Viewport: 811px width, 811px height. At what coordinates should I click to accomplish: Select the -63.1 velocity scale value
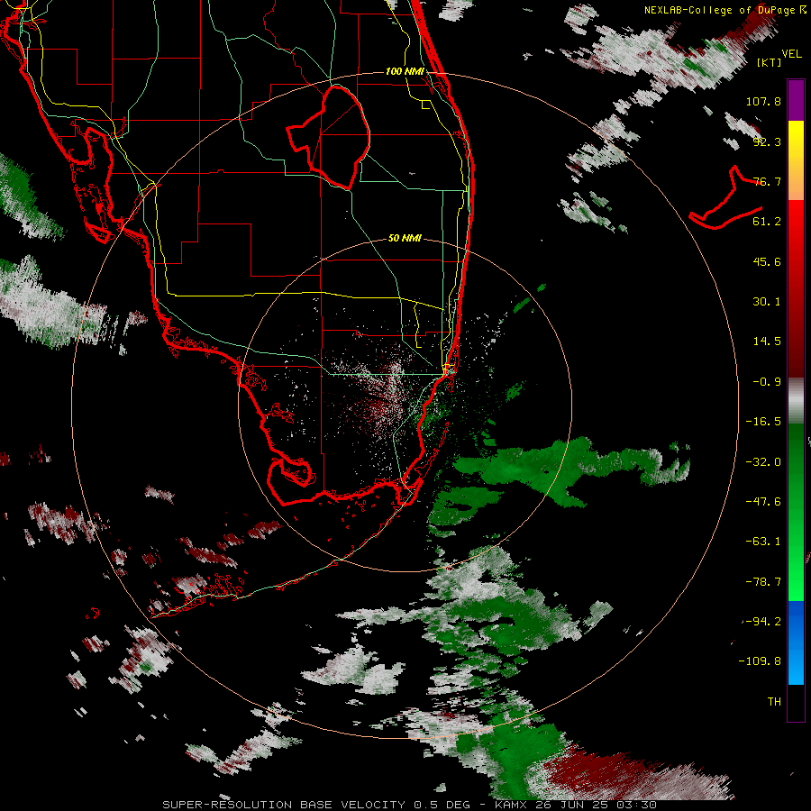[763, 542]
